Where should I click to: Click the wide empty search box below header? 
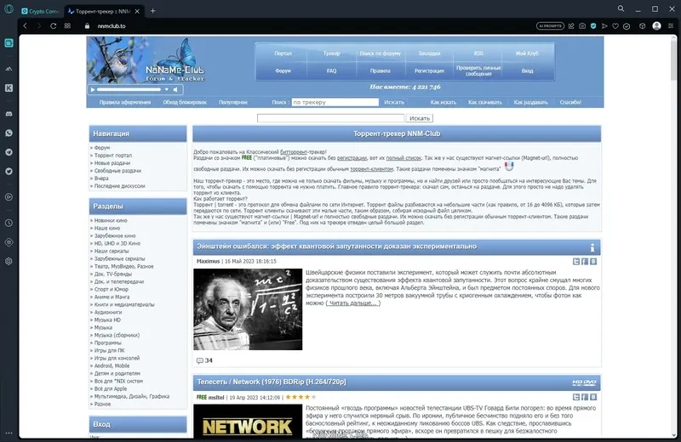coord(330,118)
